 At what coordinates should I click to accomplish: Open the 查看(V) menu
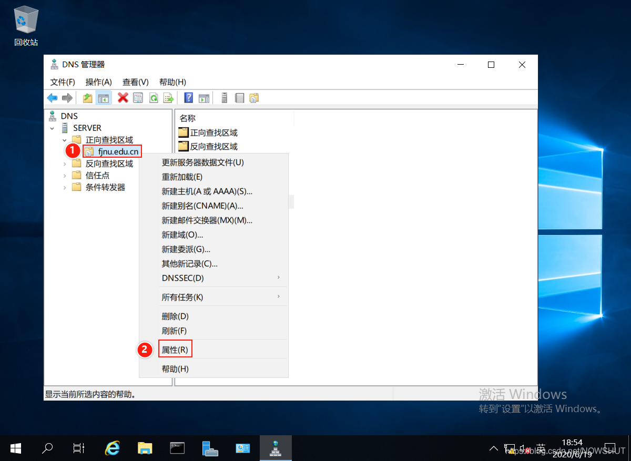(x=135, y=82)
